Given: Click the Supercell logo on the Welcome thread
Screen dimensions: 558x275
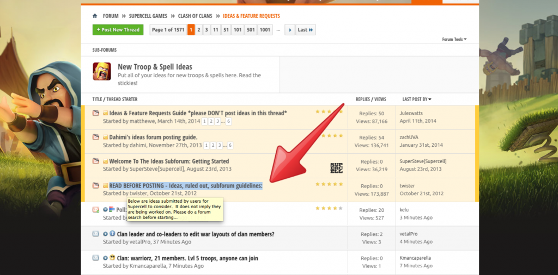Looking at the screenshot, I should [336, 168].
